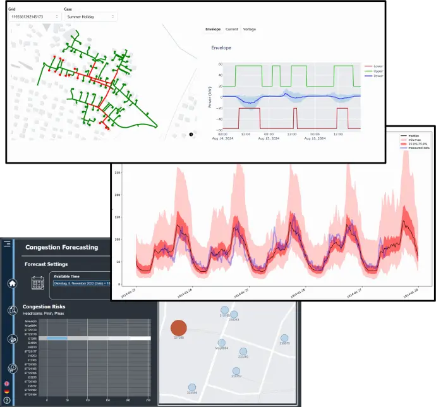Open the Grid dropdown
This screenshot has width=436, height=407.
[x=33, y=17]
